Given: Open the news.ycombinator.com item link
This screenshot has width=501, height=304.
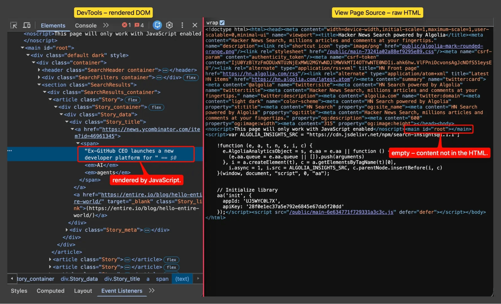Looking at the screenshot, I should 137,133.
